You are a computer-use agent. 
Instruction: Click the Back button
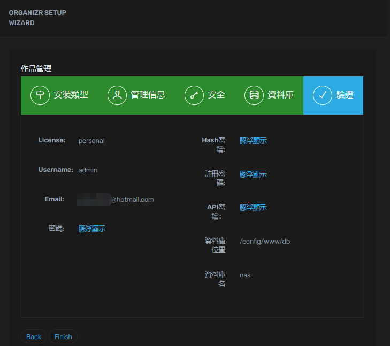[x=34, y=336]
